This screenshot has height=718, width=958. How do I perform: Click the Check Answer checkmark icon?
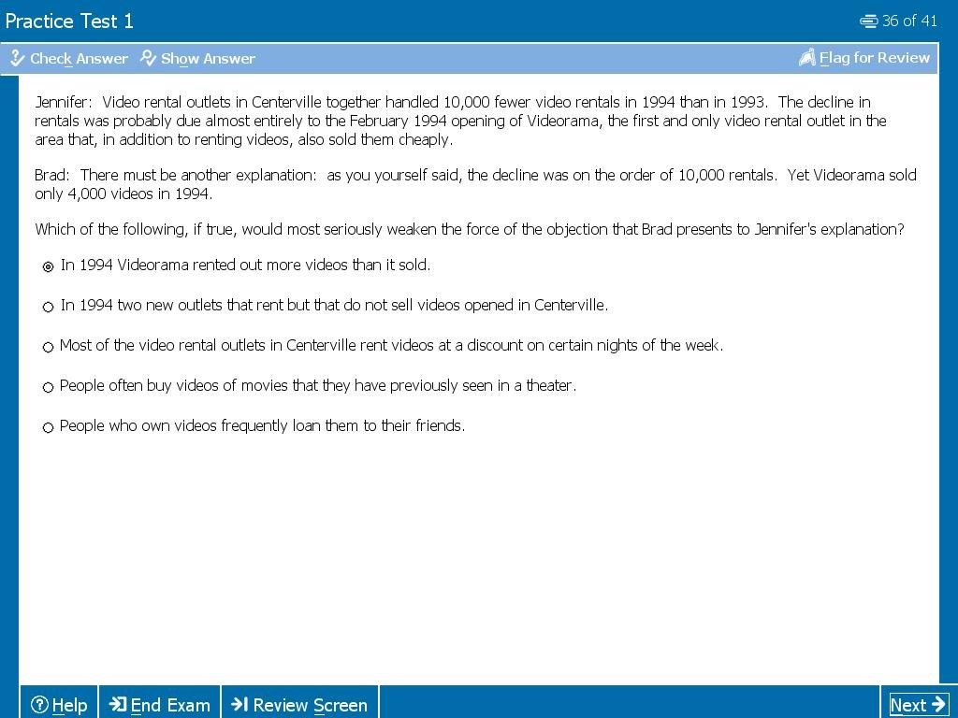coord(17,58)
